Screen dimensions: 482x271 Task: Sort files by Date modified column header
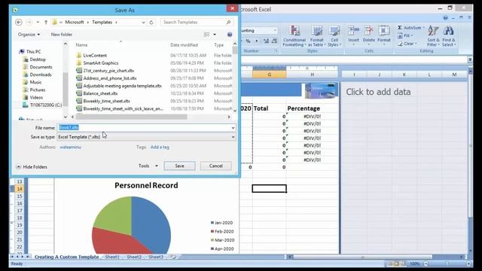[184, 45]
